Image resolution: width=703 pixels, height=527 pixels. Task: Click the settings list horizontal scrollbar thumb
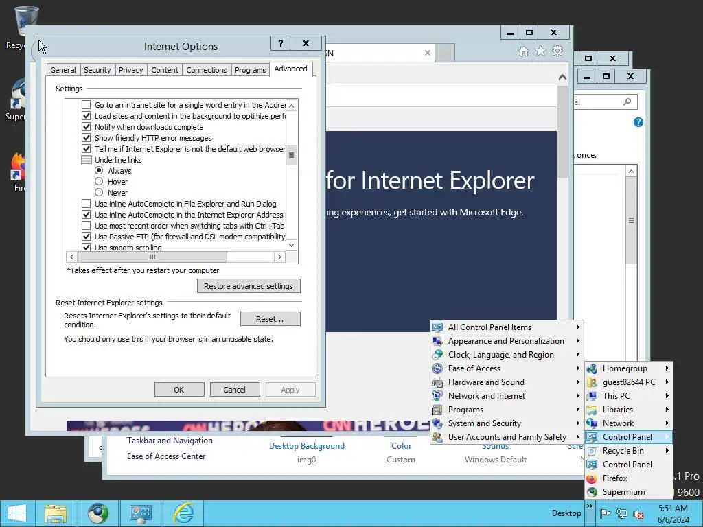pos(152,257)
